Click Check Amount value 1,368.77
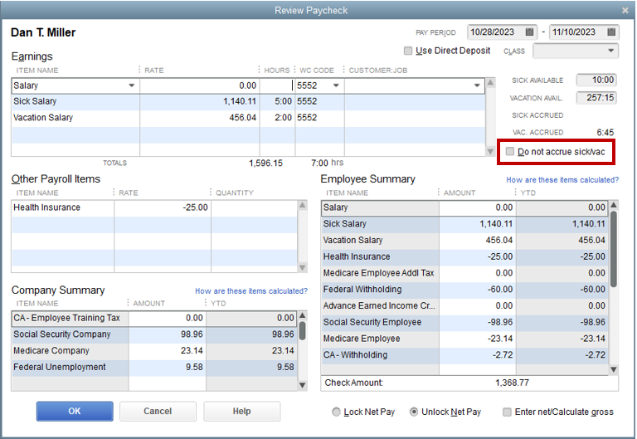637x439 pixels. pyautogui.click(x=512, y=383)
